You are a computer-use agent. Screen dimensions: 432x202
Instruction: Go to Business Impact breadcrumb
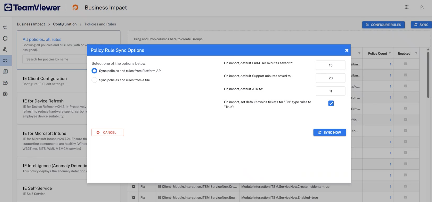[x=31, y=24]
